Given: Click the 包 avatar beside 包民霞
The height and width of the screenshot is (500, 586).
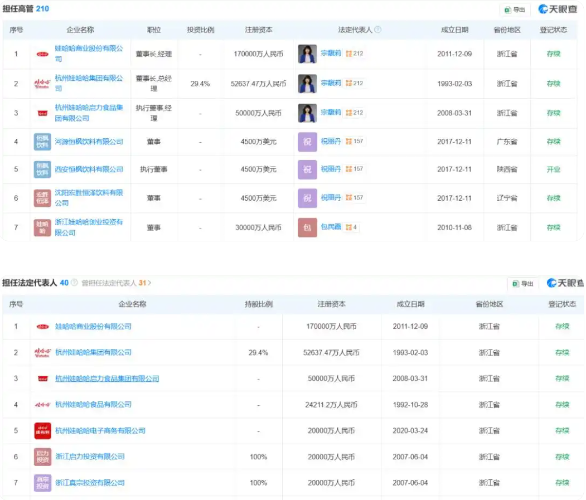Looking at the screenshot, I should click(307, 227).
